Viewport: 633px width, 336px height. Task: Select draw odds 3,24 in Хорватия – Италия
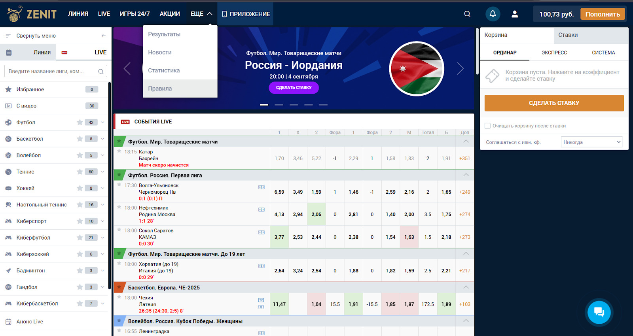click(x=298, y=271)
